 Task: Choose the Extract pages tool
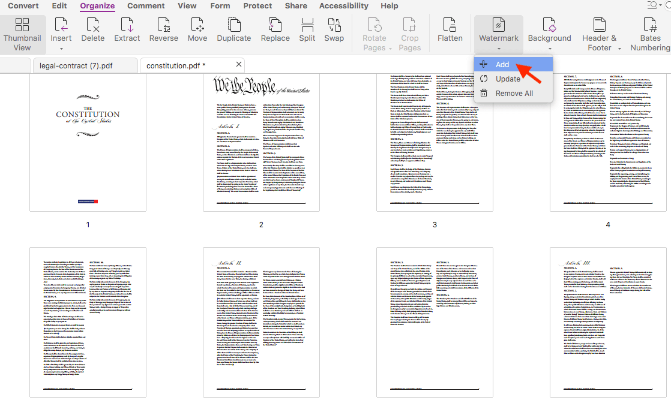127,30
